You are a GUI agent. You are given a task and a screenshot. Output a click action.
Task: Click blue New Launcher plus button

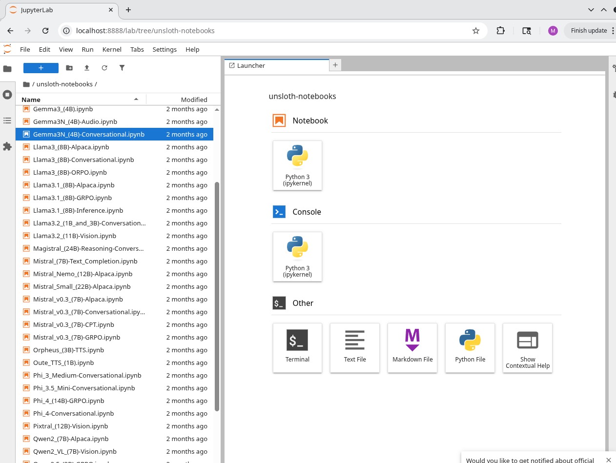coord(41,68)
